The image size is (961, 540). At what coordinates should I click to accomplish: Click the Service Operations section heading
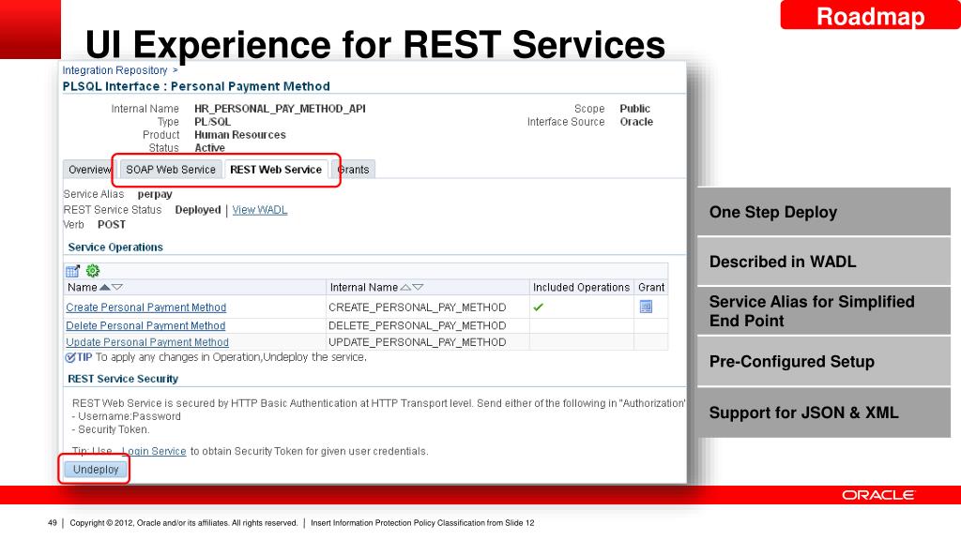point(115,247)
